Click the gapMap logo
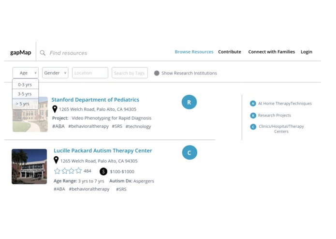The image size is (336, 239). coord(21,53)
